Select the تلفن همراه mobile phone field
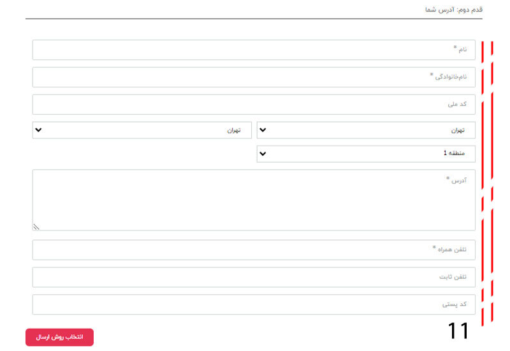 point(254,250)
